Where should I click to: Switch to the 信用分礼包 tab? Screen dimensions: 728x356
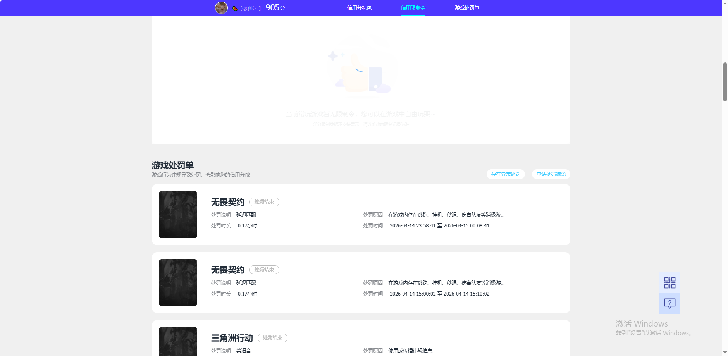tap(359, 8)
